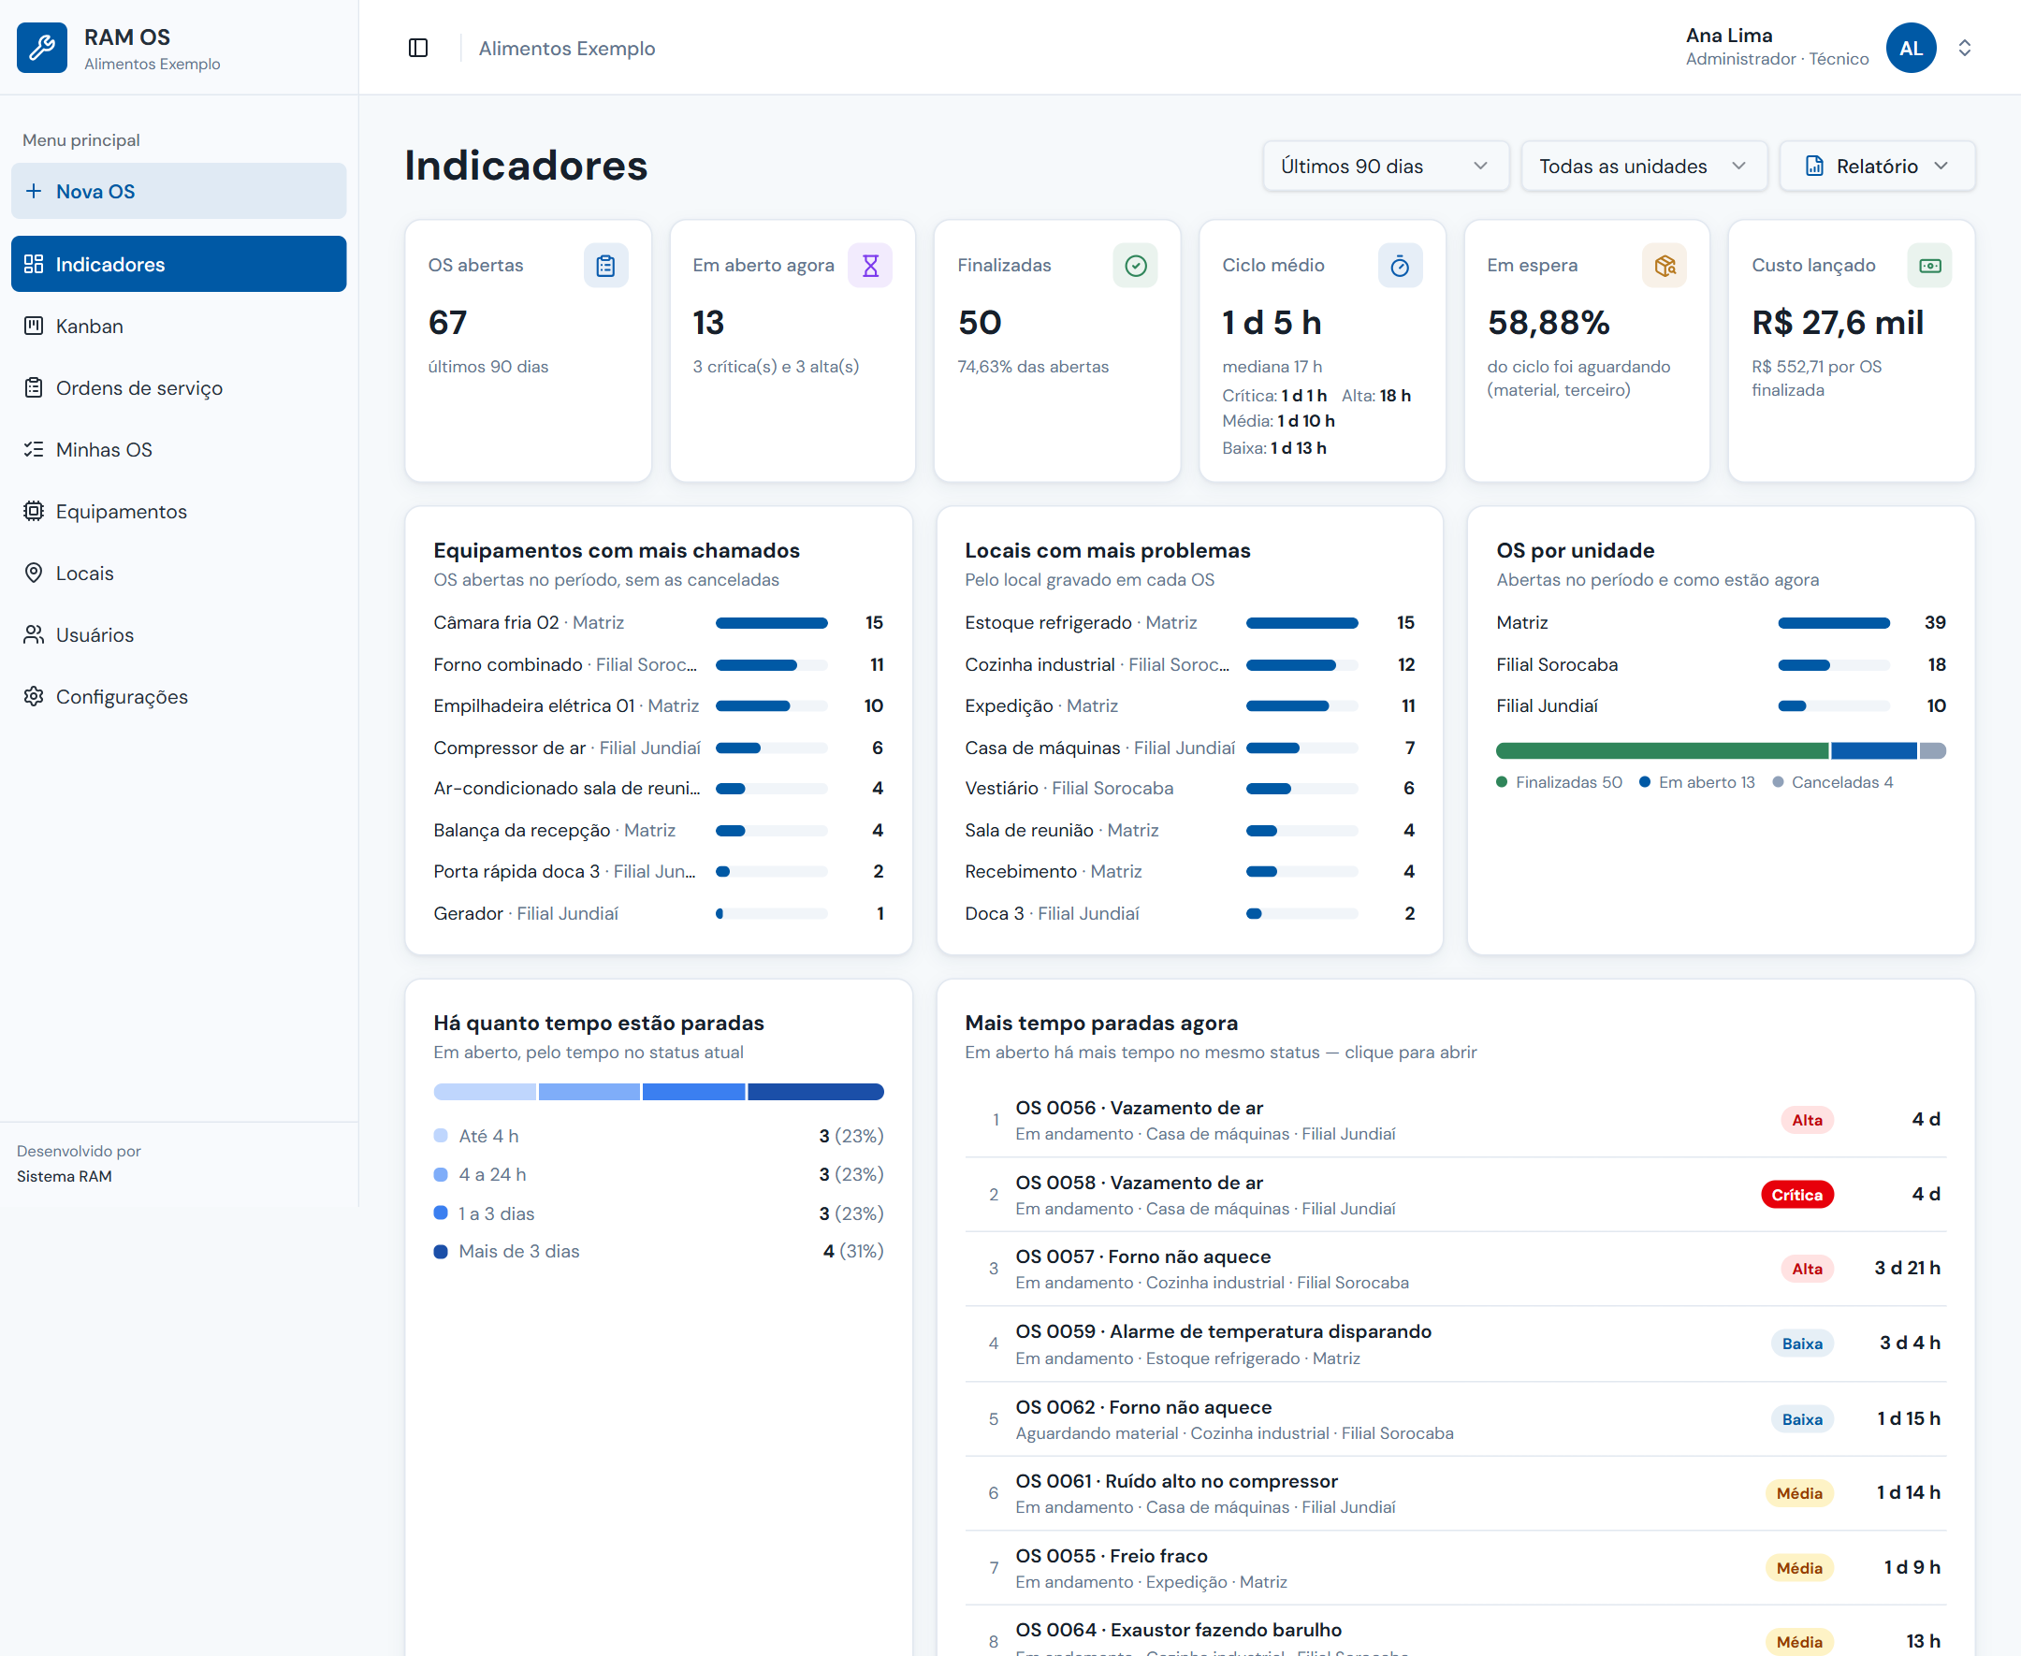Click the Em aberto 13 legend item
This screenshot has height=1656, width=2021.
[x=1696, y=782]
